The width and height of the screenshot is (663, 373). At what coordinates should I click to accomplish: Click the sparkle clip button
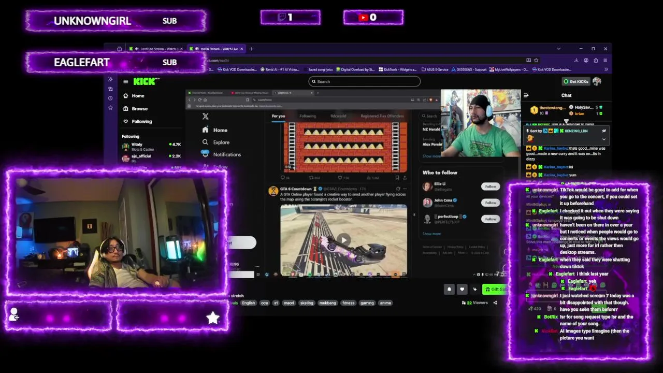[x=474, y=290]
